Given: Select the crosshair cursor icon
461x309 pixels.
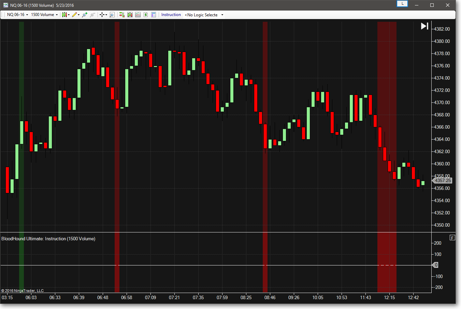Looking at the screenshot, I should tap(102, 15).
